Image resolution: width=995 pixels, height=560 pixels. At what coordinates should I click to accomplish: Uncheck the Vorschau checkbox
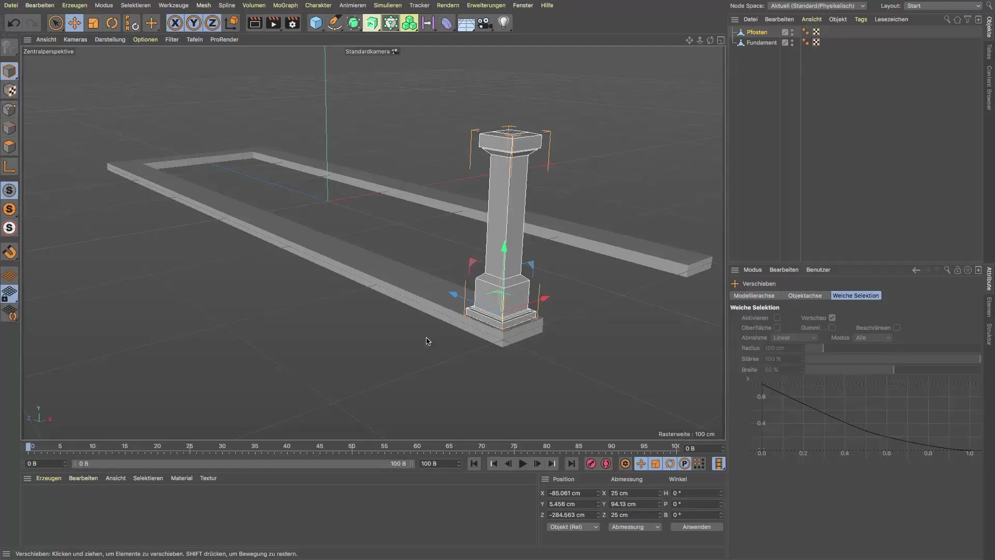(832, 318)
